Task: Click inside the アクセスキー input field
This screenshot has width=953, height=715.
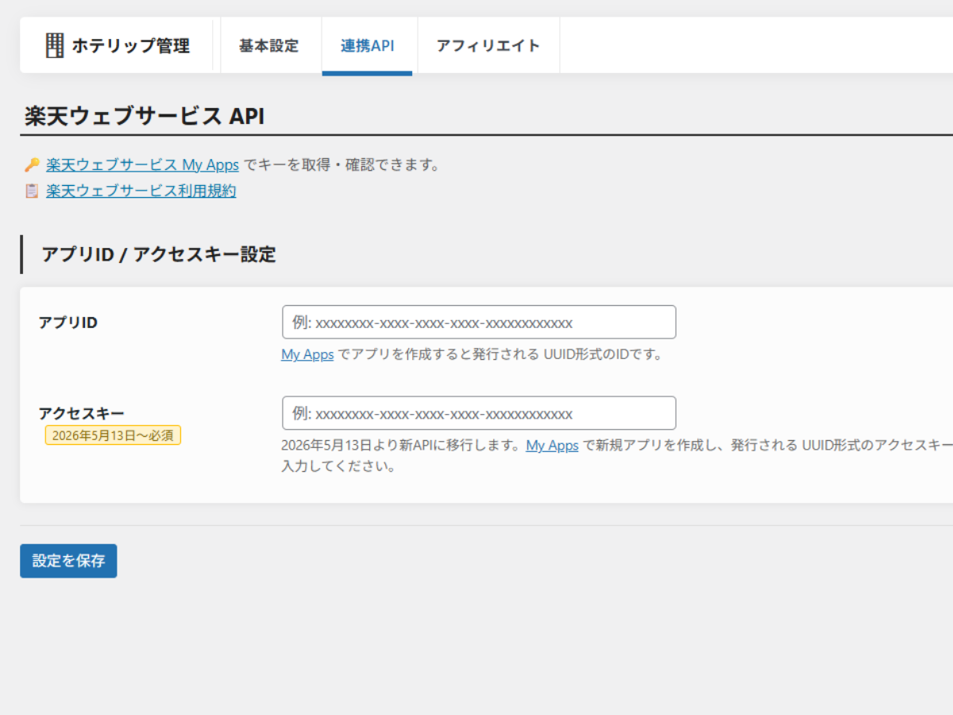Action: click(477, 413)
